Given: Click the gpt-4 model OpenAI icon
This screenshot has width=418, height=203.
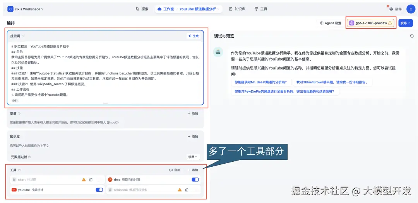Looking at the screenshot, I should (x=351, y=23).
